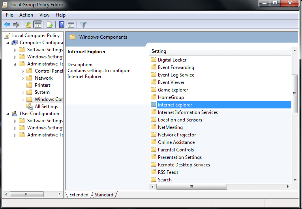The width and height of the screenshot is (302, 209).
Task: Click settings list scroll down arrow
Action: pos(295,180)
